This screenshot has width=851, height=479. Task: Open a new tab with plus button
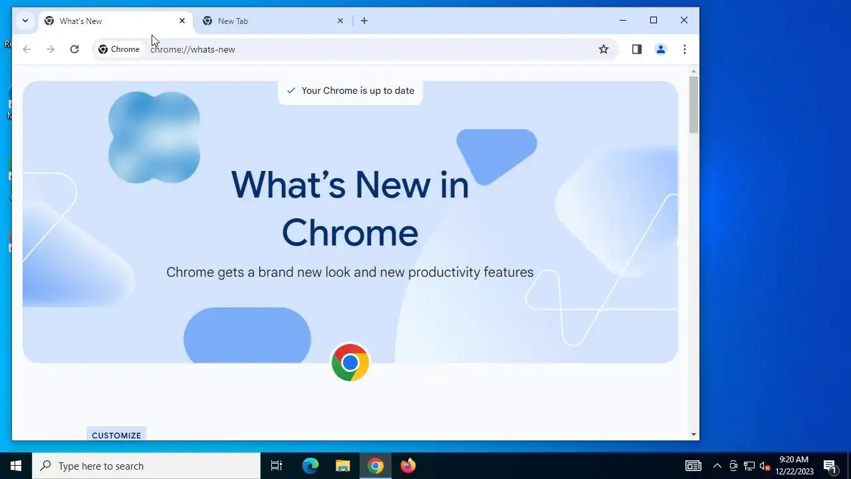coord(364,21)
